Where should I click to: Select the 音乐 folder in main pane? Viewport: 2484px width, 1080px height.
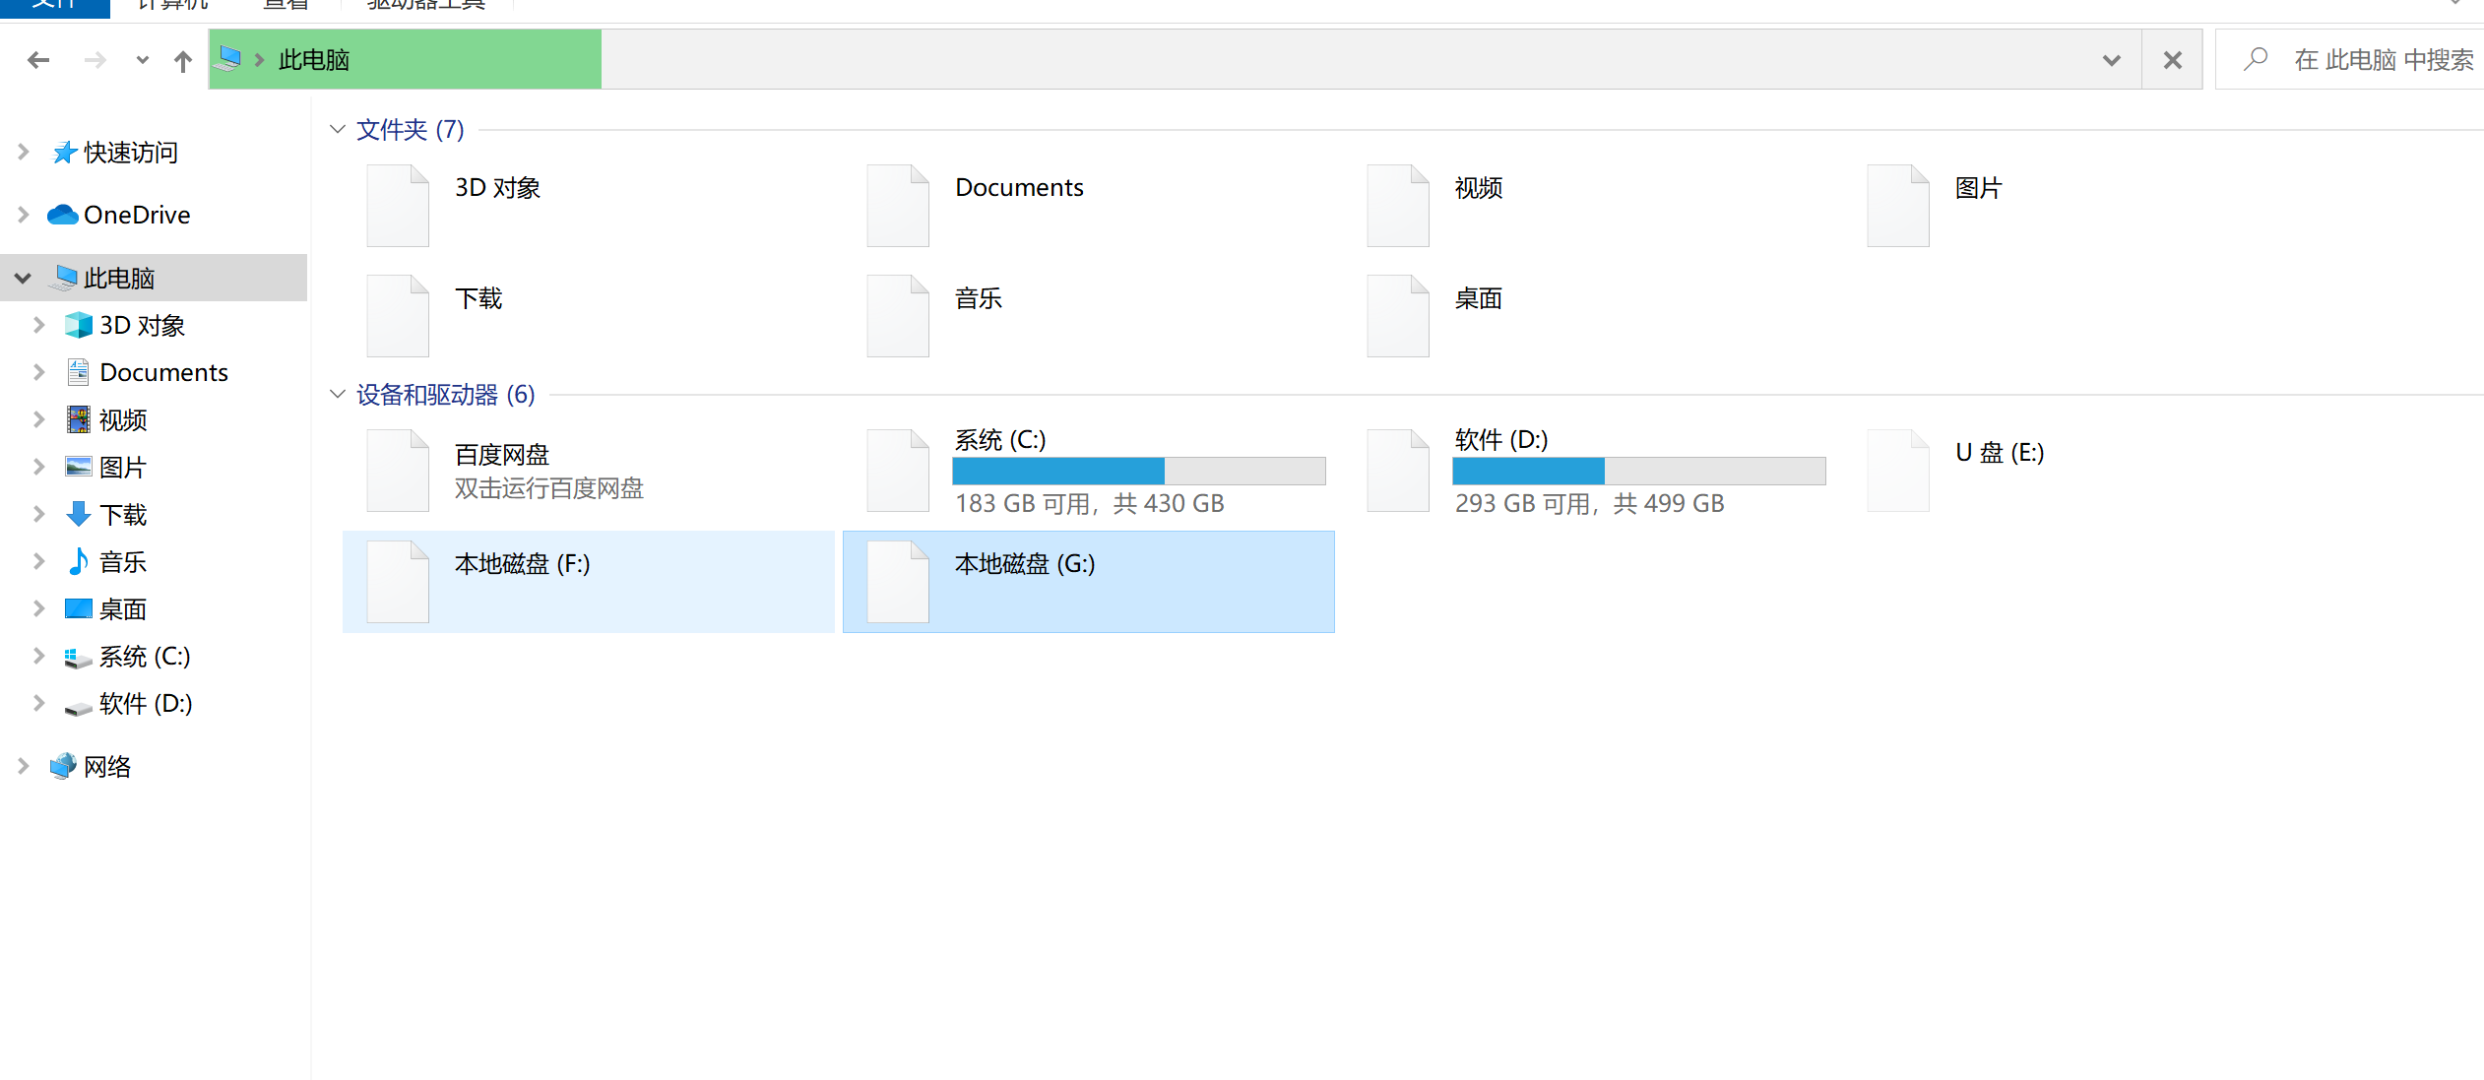(x=1089, y=316)
